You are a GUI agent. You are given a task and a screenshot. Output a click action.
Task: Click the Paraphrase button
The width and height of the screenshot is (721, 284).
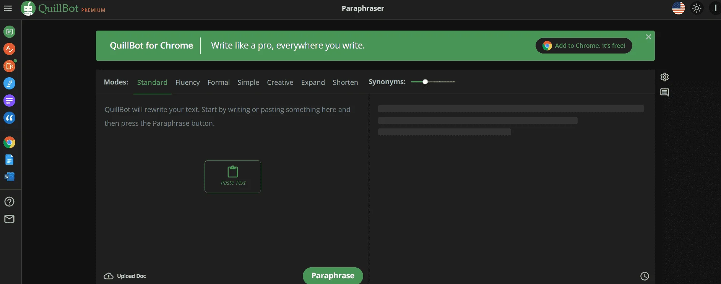(333, 276)
